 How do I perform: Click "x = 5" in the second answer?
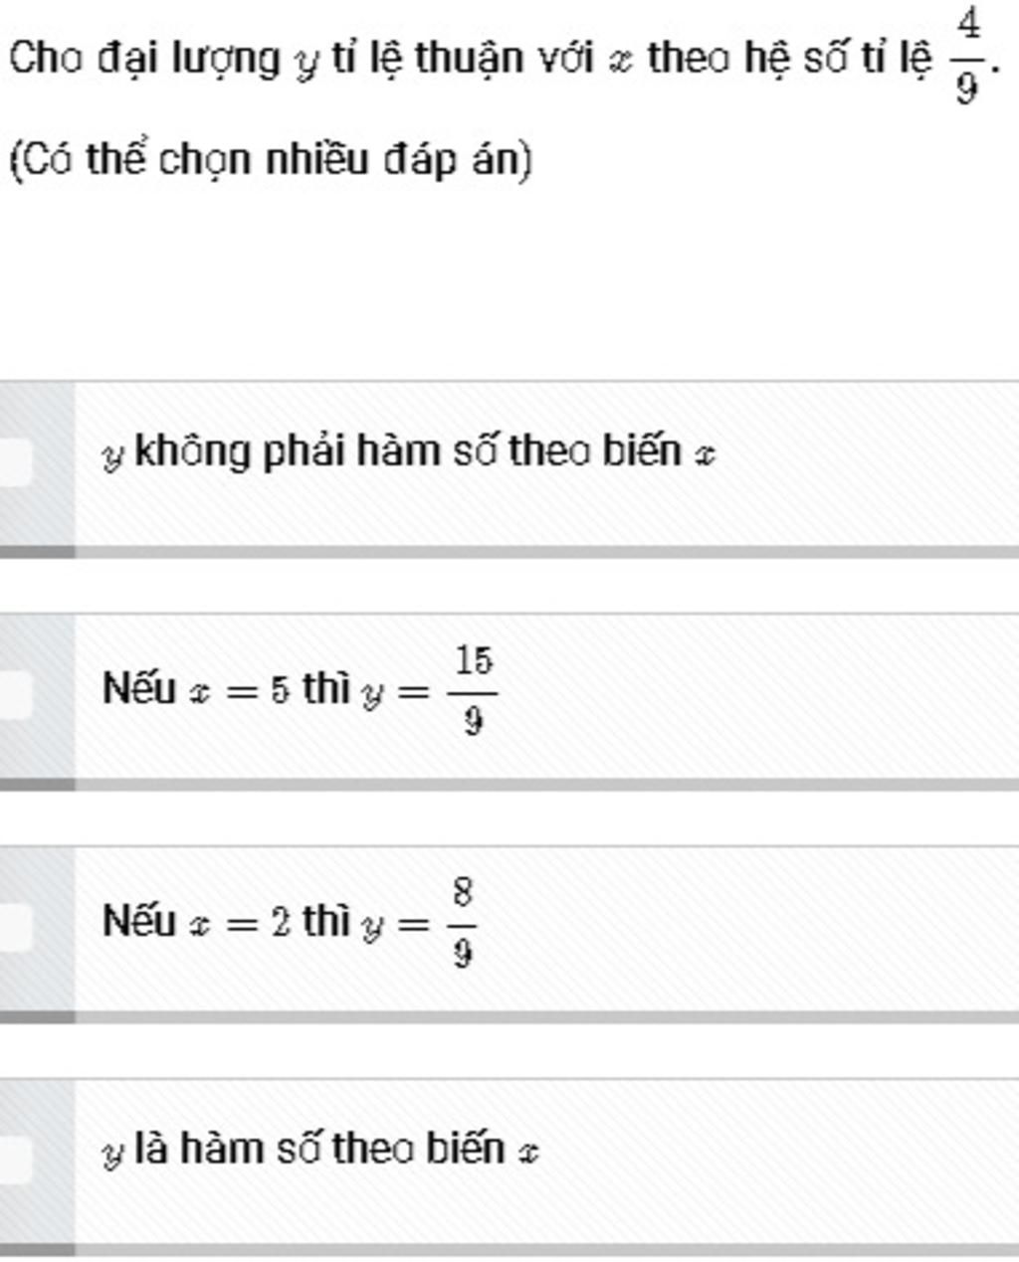point(240,690)
